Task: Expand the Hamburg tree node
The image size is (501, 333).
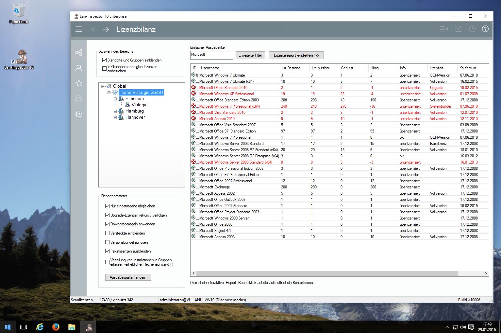Action: click(x=115, y=111)
